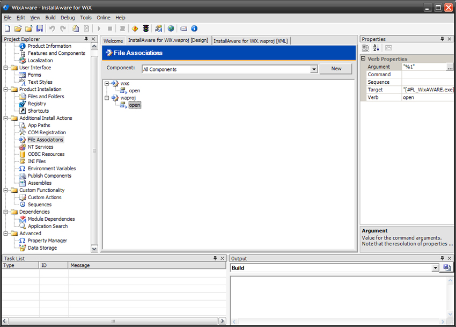Open COM Registration item
This screenshot has height=327, width=456.
47,133
